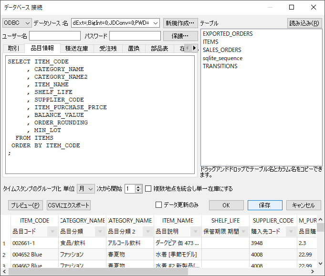This screenshot has height=276, width=325.
Task: Open the ODBC connection type dropdown
Action: pos(17,23)
